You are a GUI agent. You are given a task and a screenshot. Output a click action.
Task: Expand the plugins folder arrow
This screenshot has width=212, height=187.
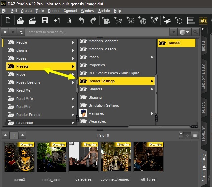point(73,50)
